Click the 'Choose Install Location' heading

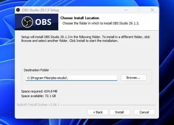coord(80,18)
